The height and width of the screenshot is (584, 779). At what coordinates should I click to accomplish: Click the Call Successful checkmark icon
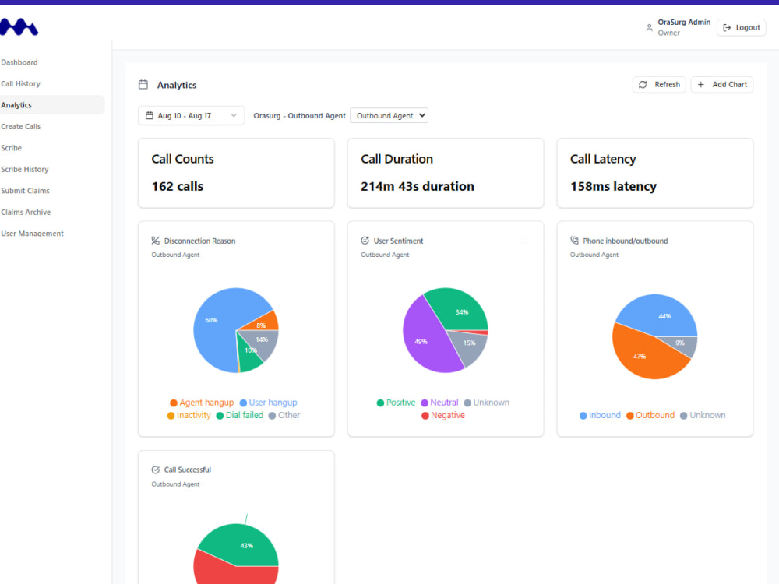(x=156, y=470)
